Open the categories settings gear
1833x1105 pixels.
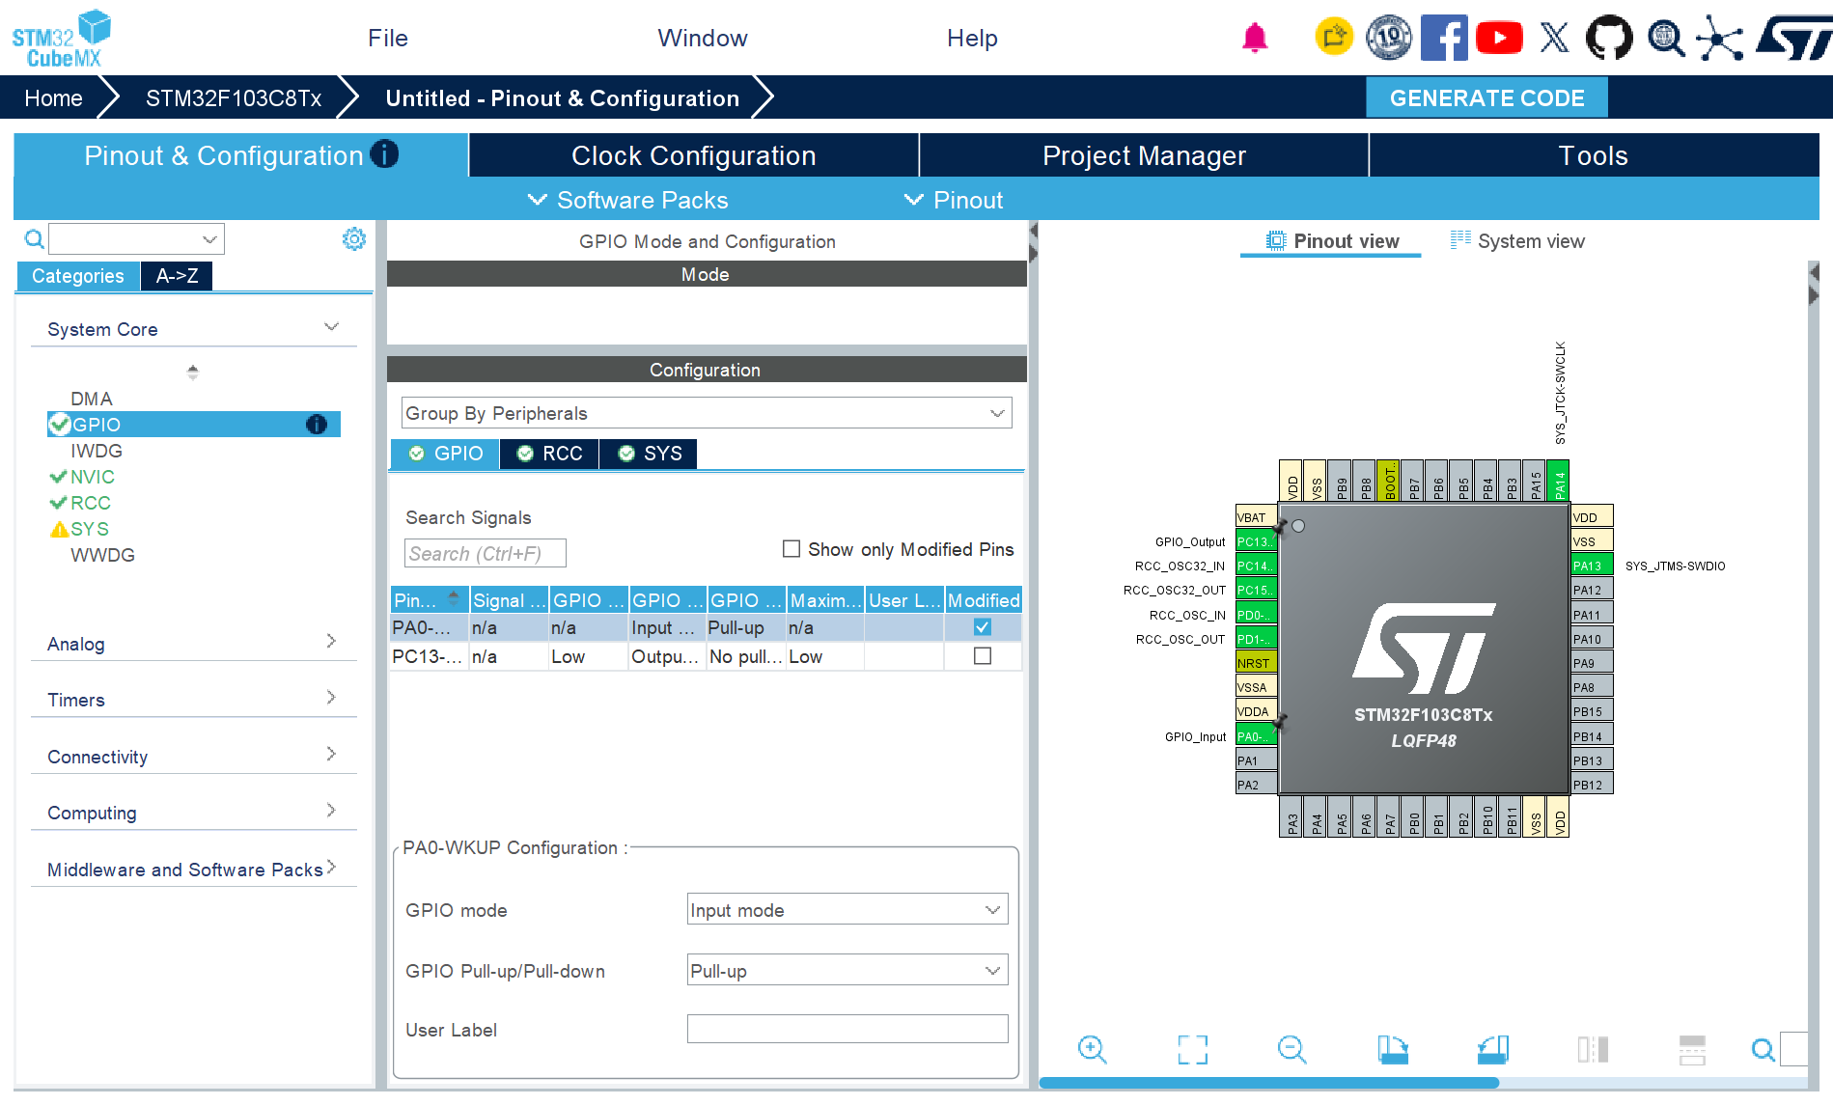(x=354, y=239)
